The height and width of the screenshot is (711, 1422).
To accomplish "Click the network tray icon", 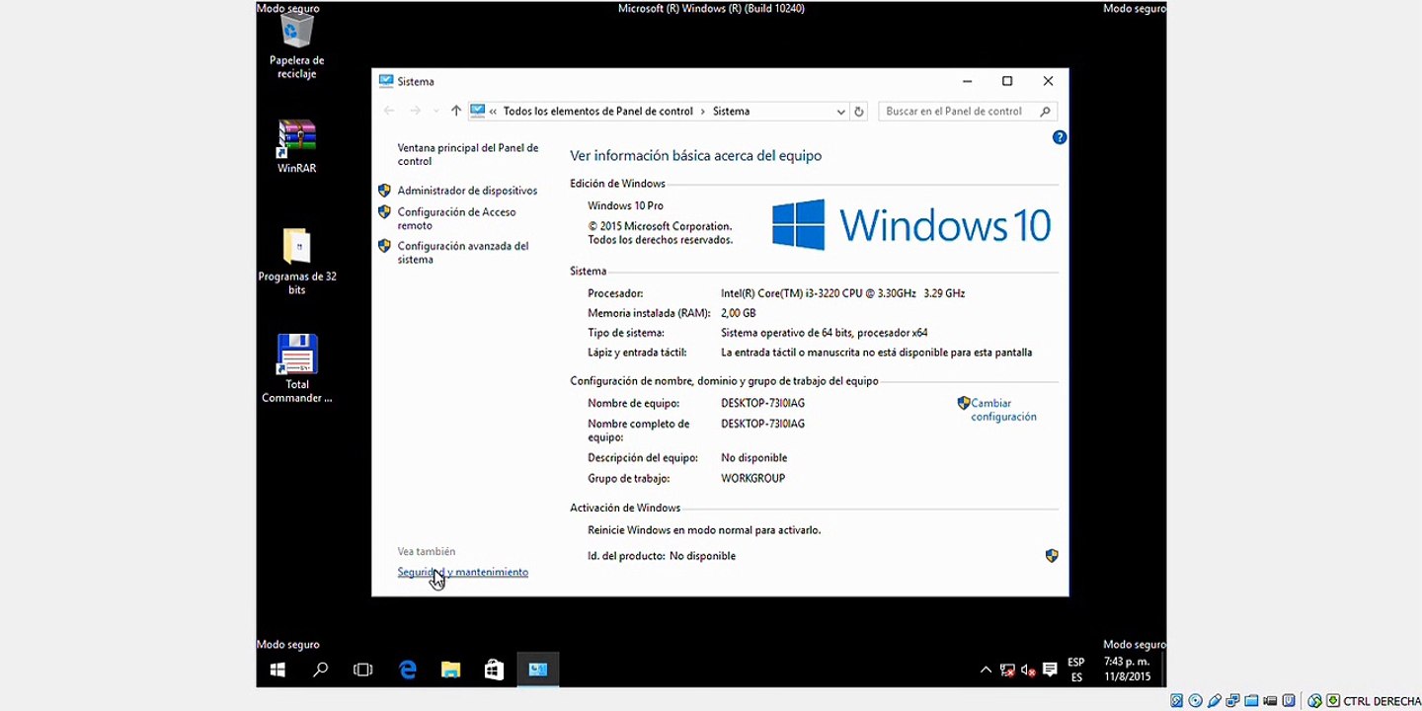I will [1007, 670].
